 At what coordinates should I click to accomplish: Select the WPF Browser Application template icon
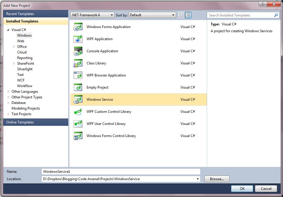[x=78, y=75]
